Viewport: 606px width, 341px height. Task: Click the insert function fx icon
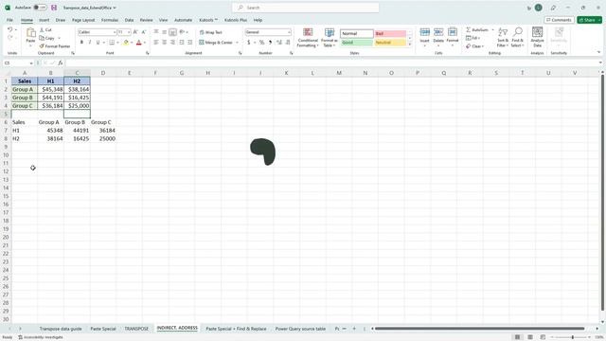tap(61, 63)
